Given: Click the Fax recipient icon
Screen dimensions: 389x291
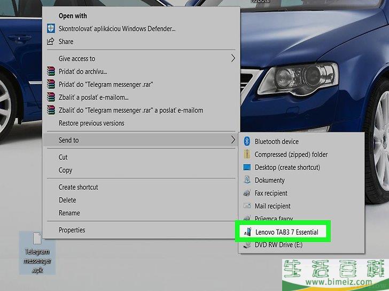Looking at the screenshot, I should click(247, 193).
